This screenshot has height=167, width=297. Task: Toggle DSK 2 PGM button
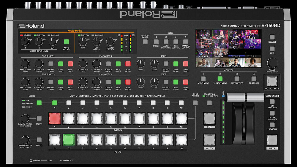(x=186, y=82)
